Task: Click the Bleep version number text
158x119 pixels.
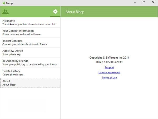Action: [109, 62]
